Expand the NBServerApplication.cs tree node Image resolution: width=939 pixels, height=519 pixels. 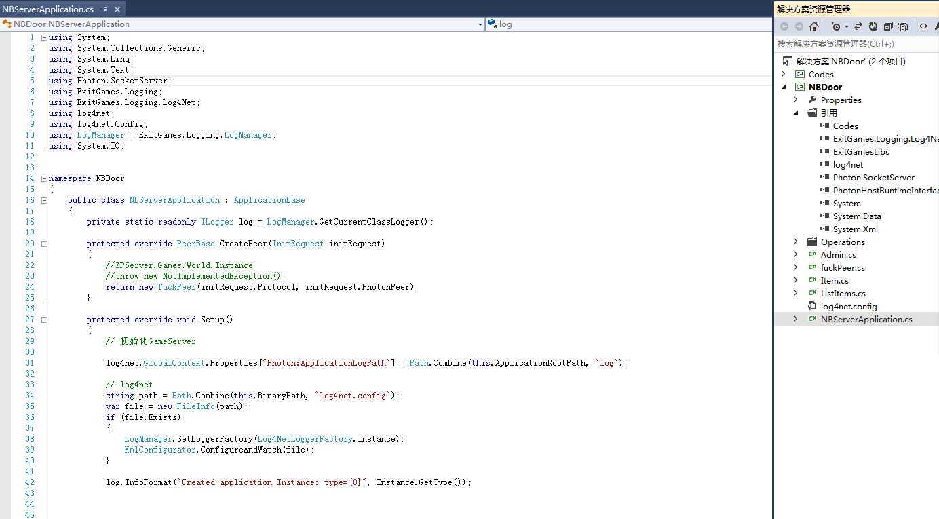tap(796, 319)
